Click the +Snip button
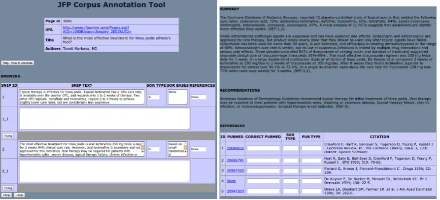 [x=6, y=195]
